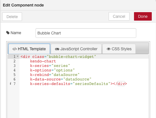This screenshot has height=118, width=156.
Task: Place cursor on the kendo-chart attribute line
Action: (43, 61)
